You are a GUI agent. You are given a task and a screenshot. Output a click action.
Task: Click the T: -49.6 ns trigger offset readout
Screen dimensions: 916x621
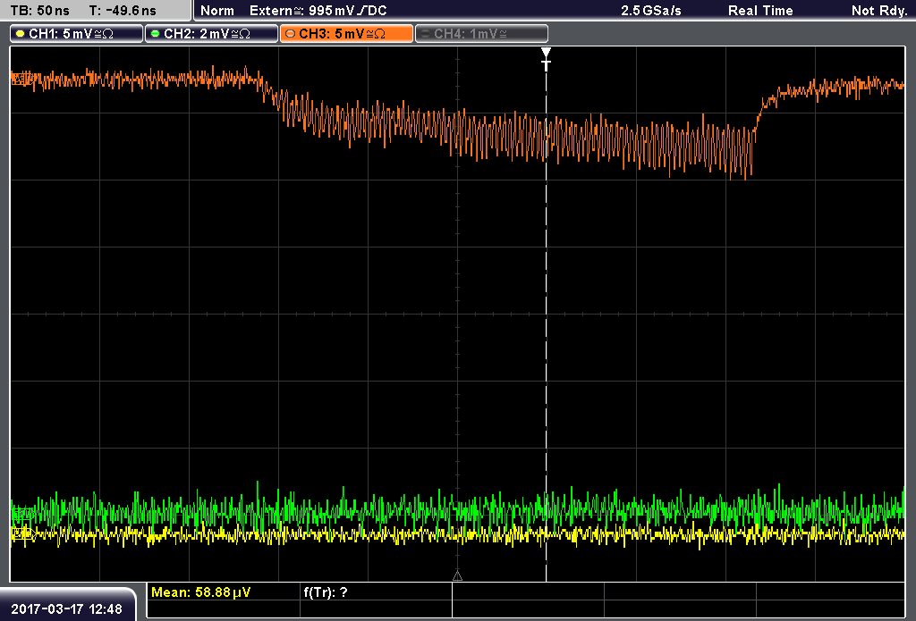pyautogui.click(x=123, y=11)
